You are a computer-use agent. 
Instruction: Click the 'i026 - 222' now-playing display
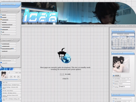coord(15,73)
